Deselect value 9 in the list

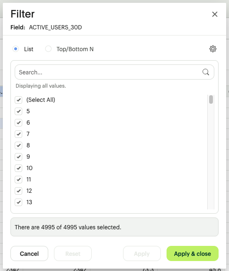[x=18, y=157]
